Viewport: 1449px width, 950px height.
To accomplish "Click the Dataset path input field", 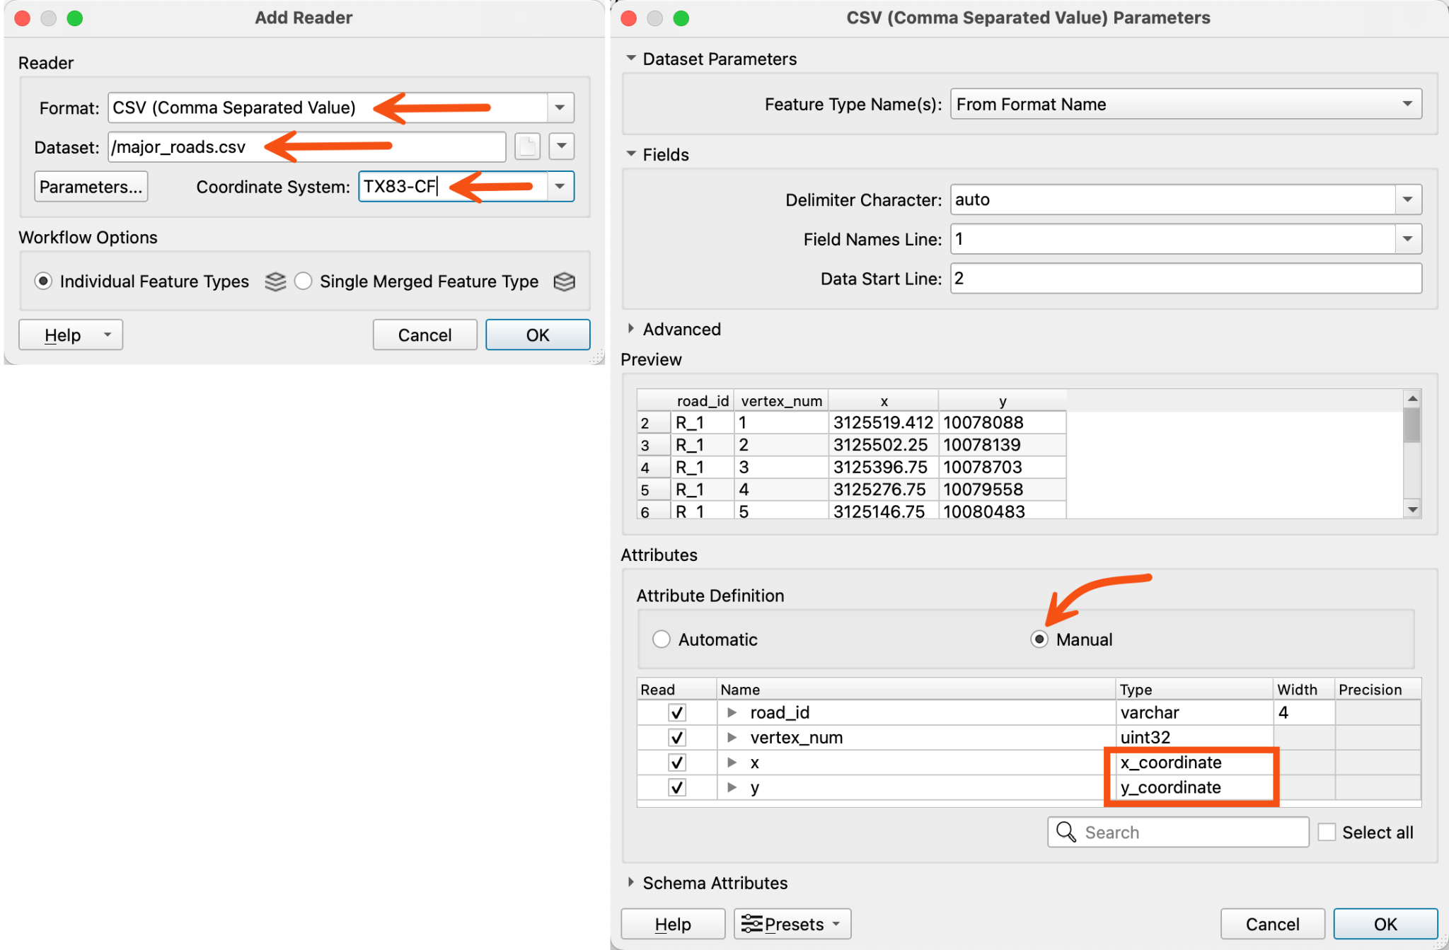I will [x=306, y=146].
